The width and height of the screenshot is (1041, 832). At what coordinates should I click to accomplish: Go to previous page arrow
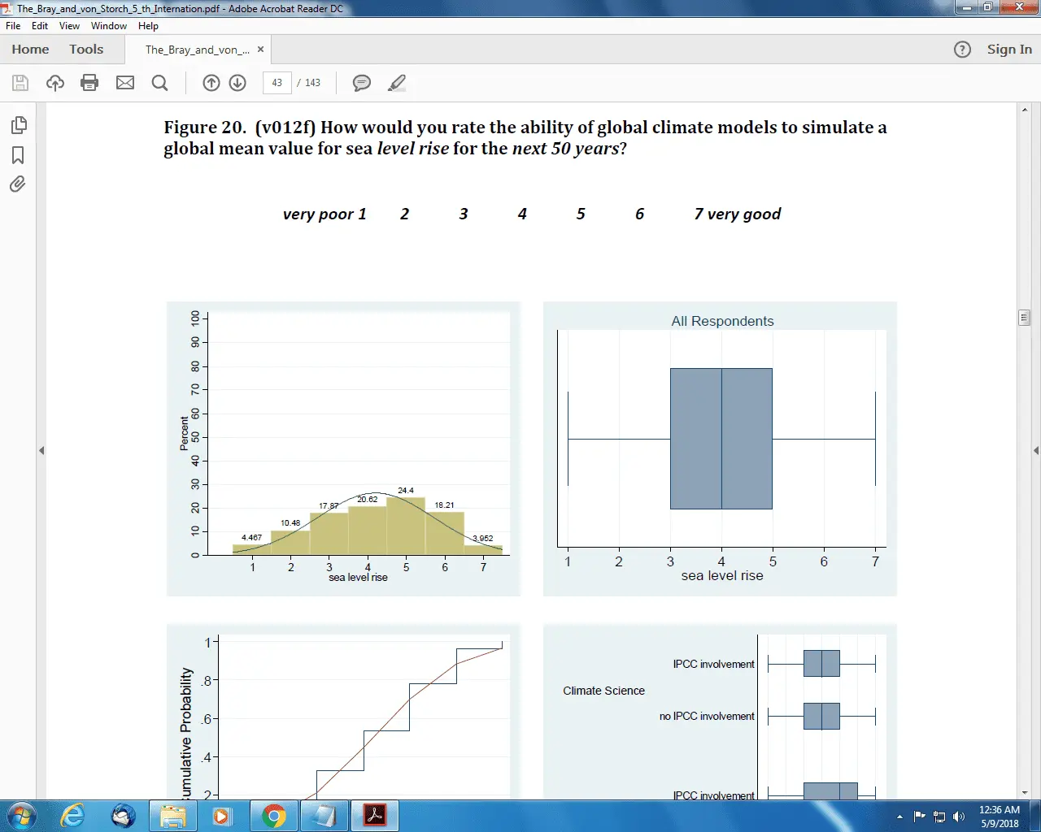[211, 83]
